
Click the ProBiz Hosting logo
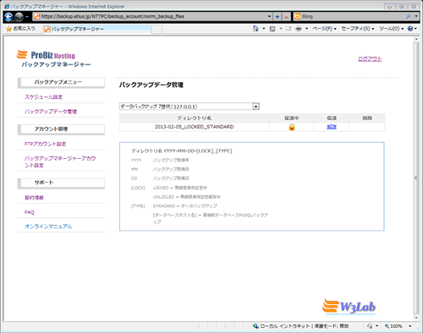46,54
